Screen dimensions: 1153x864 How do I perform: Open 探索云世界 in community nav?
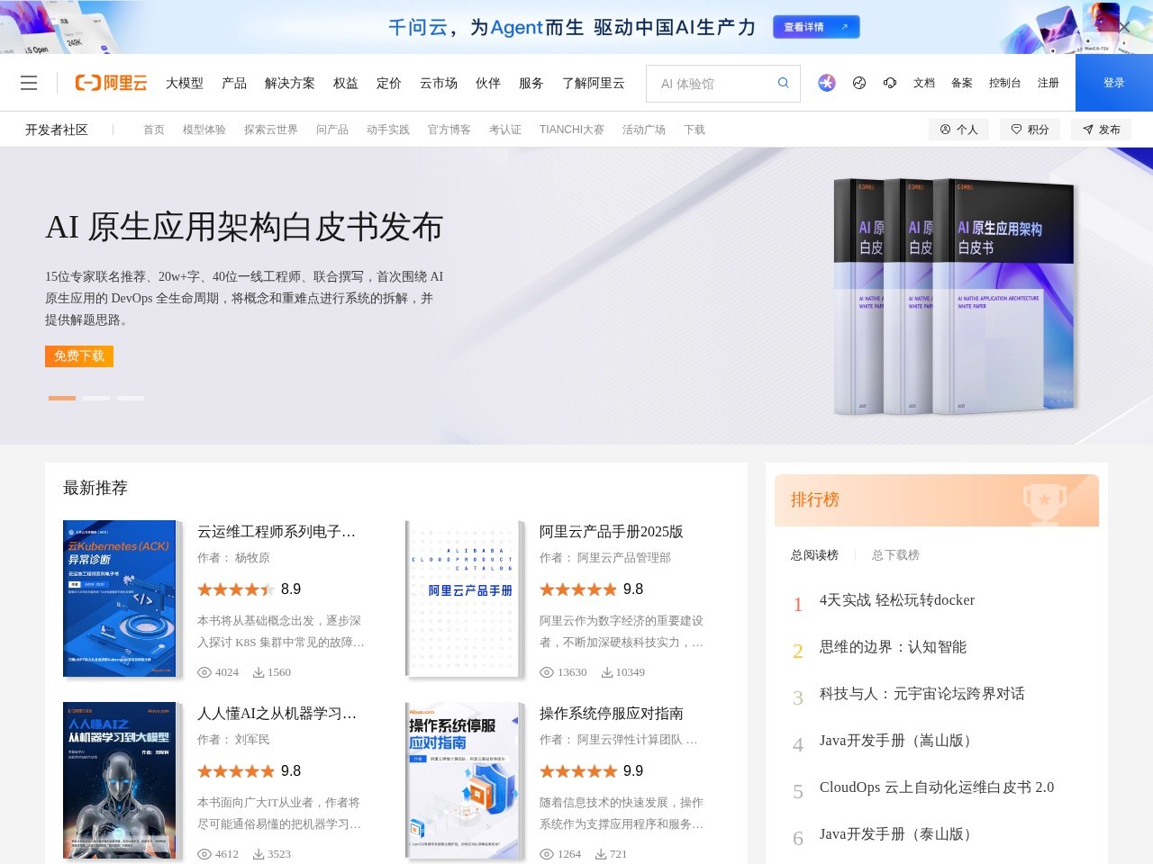coord(271,130)
